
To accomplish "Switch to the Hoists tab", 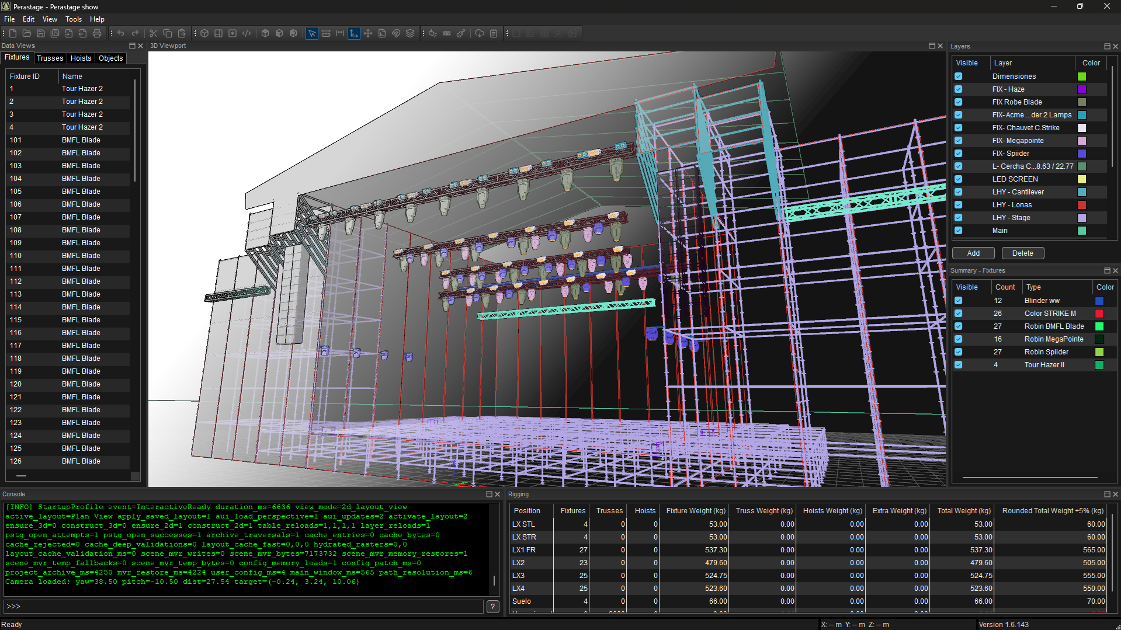I will coord(81,58).
